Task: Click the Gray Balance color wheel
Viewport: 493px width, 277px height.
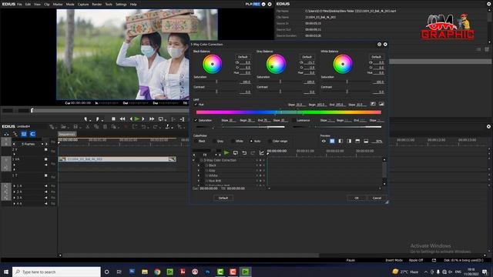Action: click(276, 64)
